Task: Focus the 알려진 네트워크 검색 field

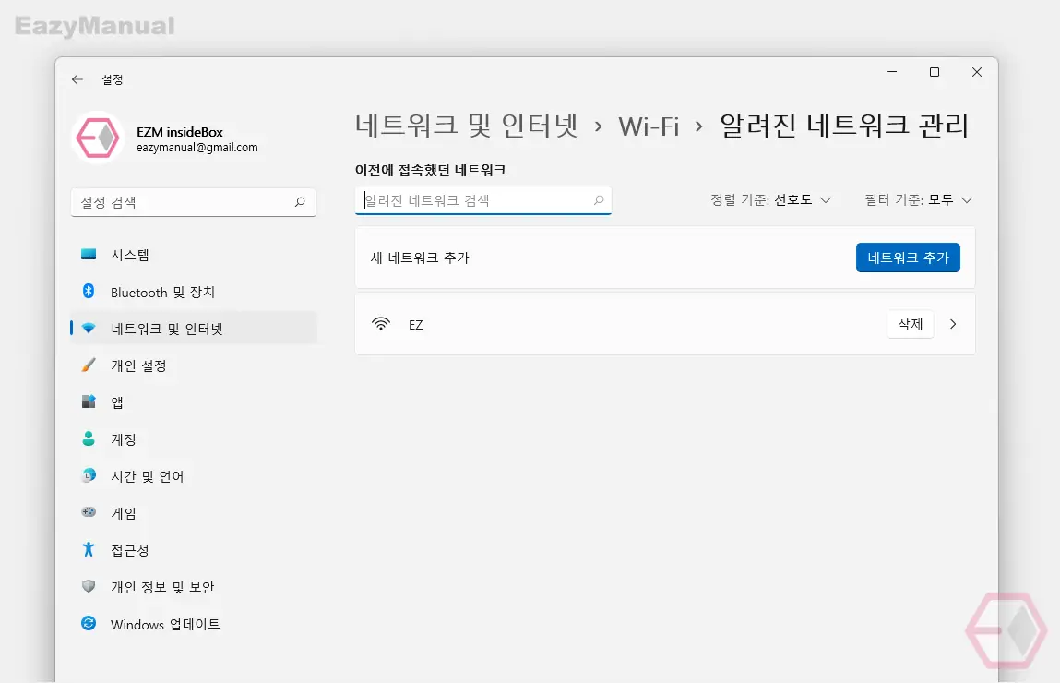Action: point(483,200)
